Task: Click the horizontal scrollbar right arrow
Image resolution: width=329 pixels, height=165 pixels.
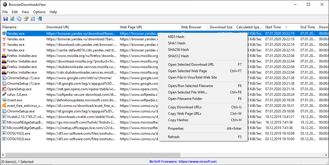Action: click(326, 155)
